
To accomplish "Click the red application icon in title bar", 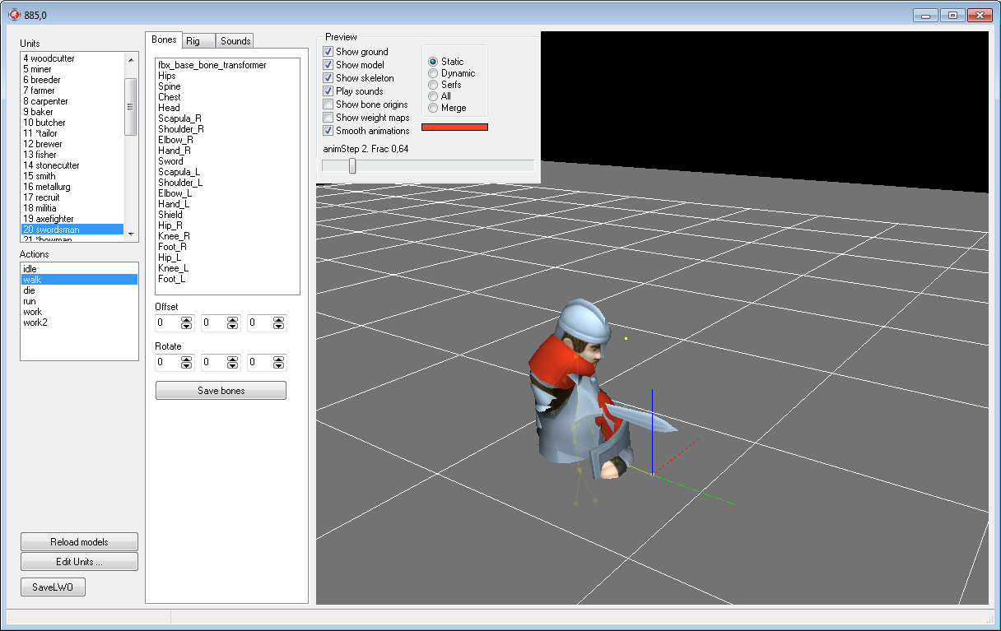I will [x=14, y=15].
